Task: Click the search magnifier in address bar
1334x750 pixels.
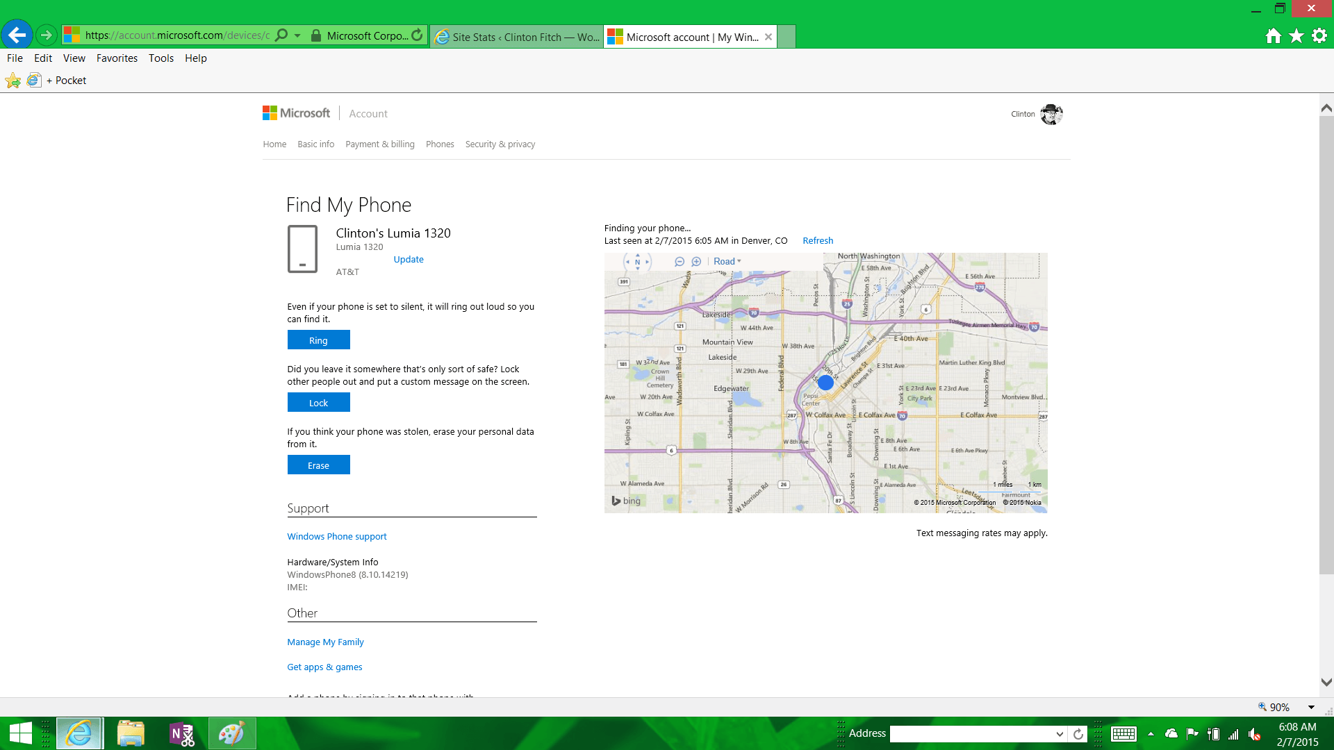Action: tap(281, 35)
